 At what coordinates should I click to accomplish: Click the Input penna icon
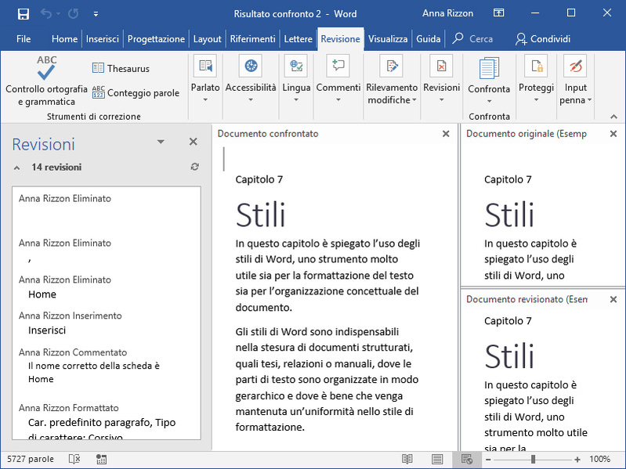(x=575, y=66)
